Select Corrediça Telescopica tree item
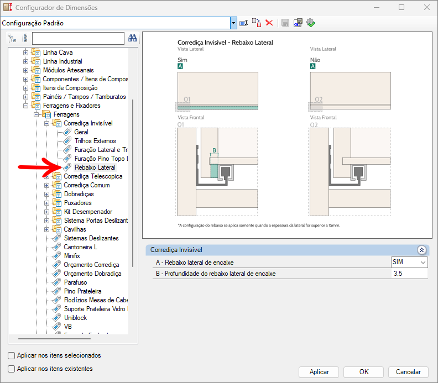 point(93,176)
